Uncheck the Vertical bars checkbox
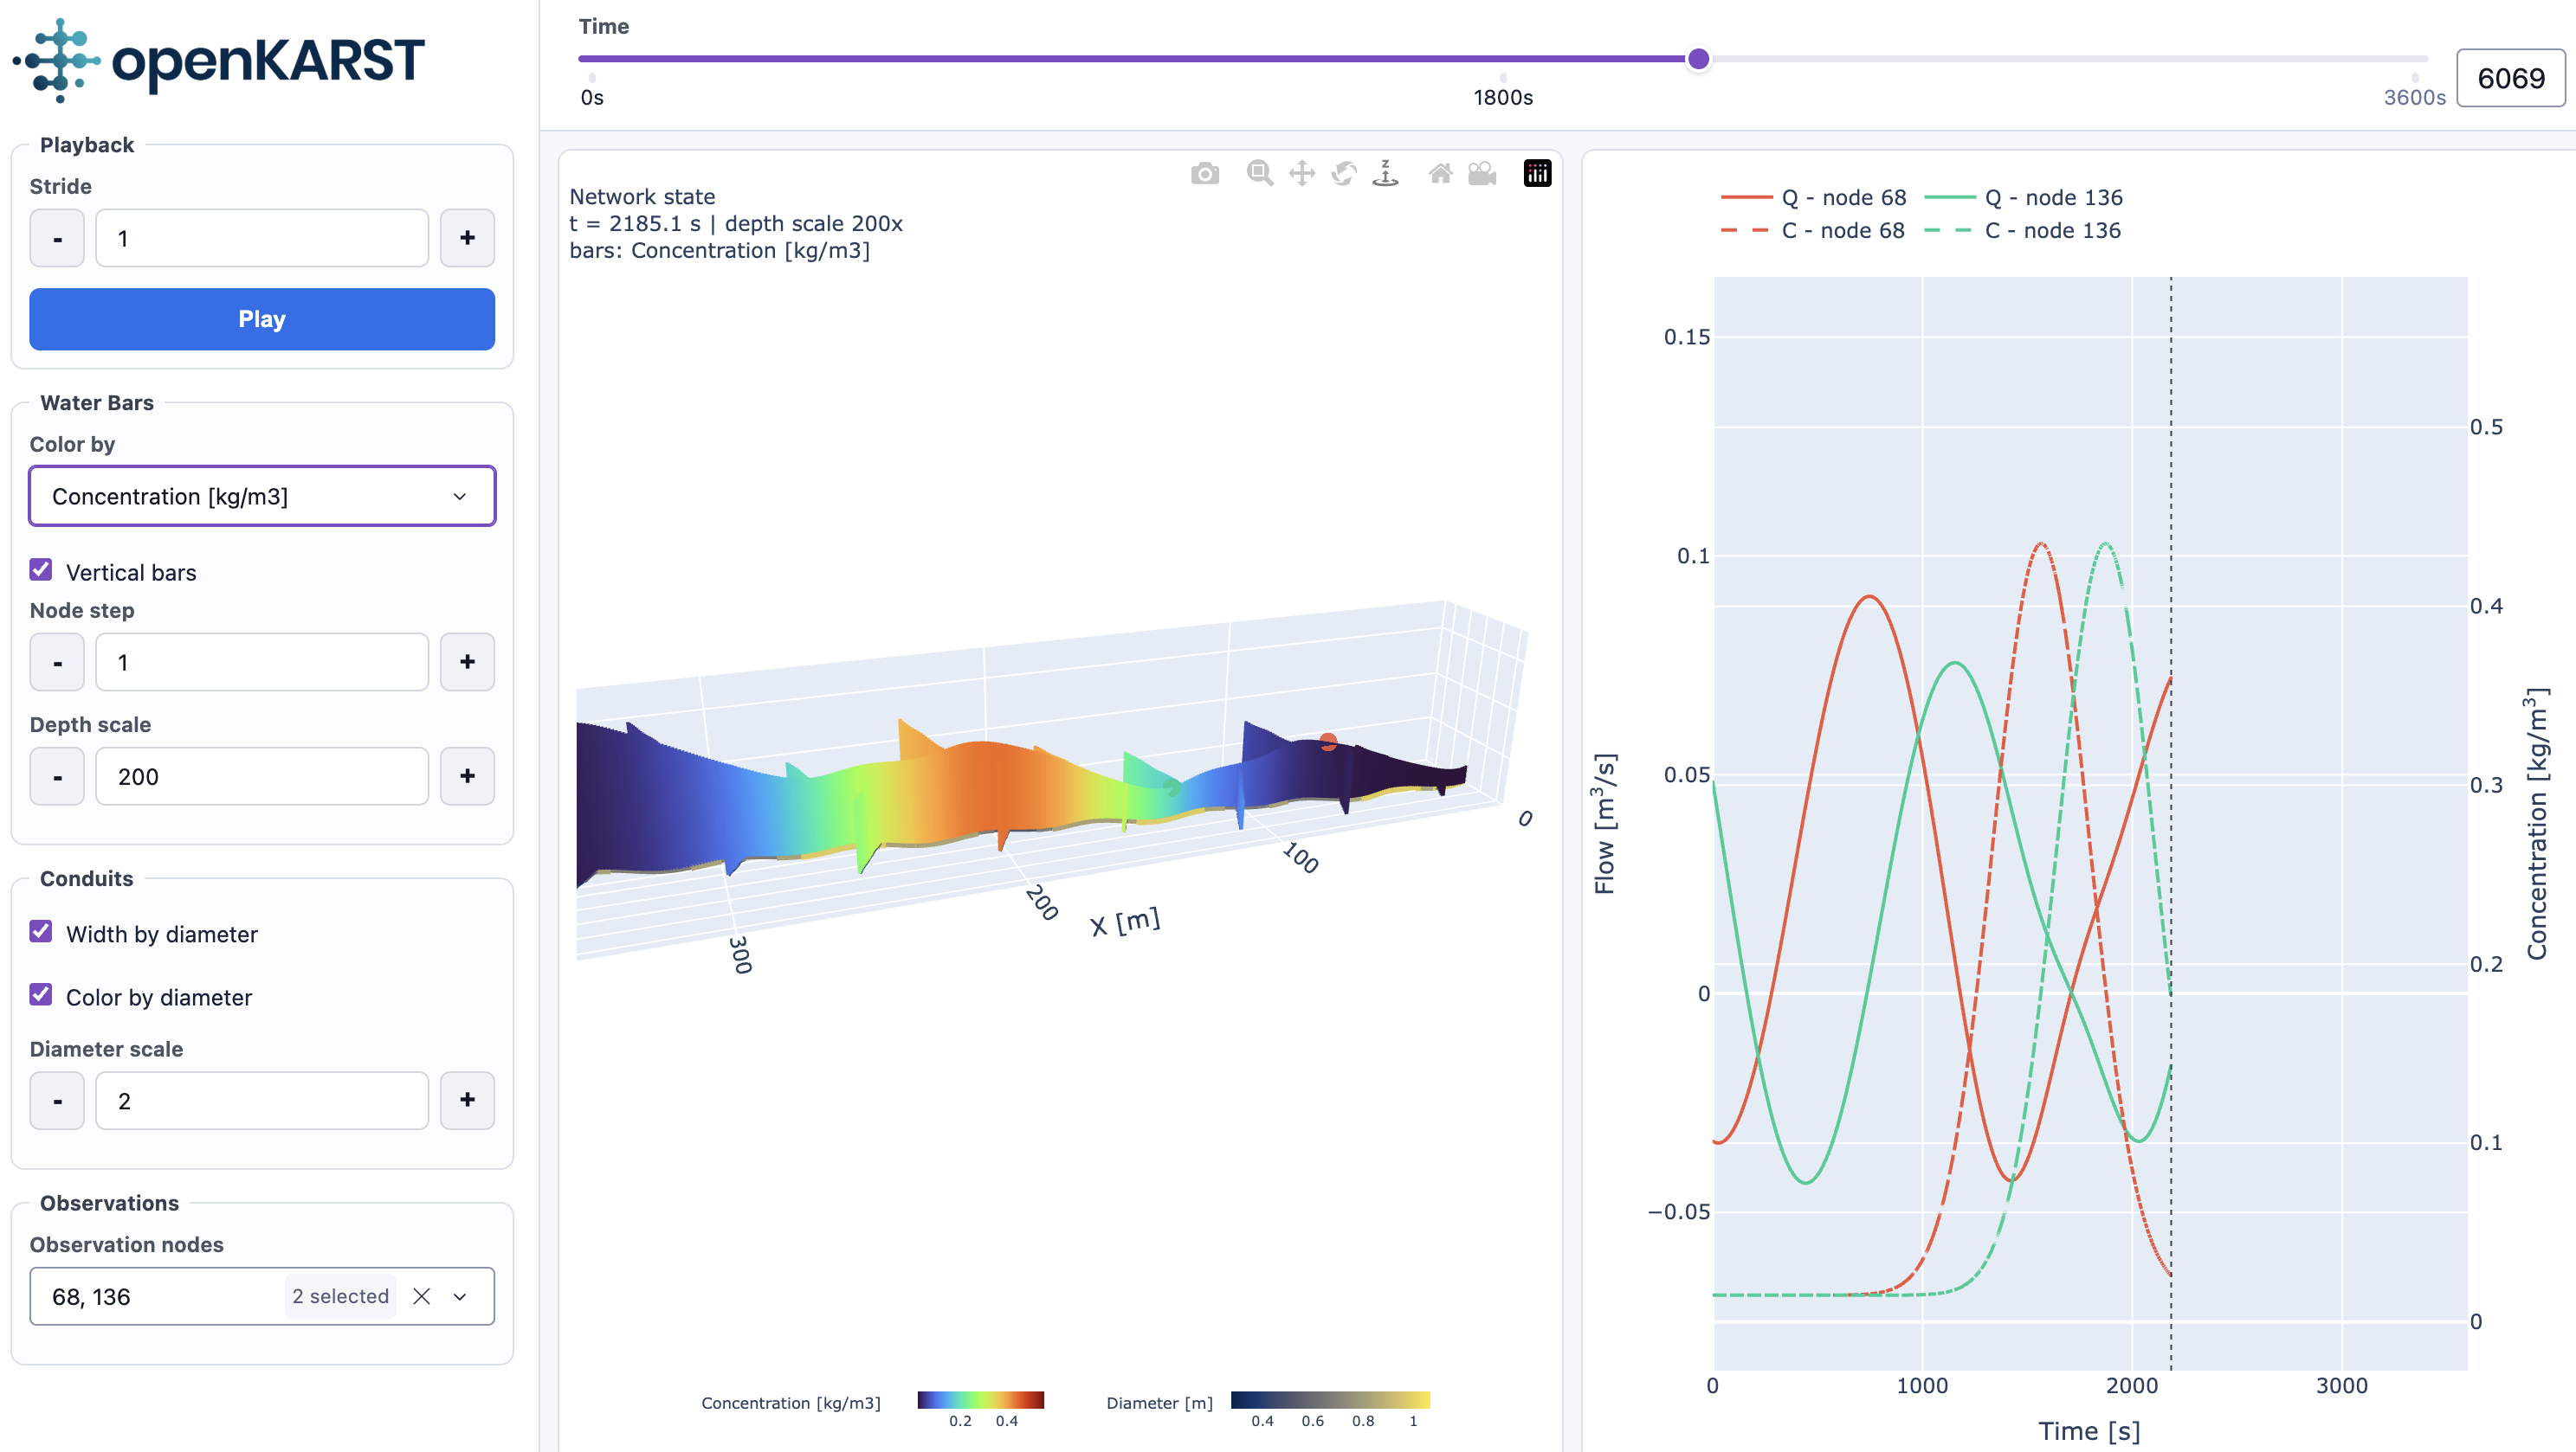 (x=41, y=569)
